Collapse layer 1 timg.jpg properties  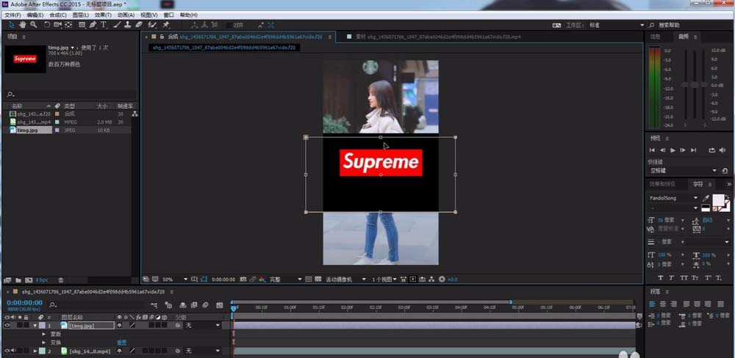35,325
